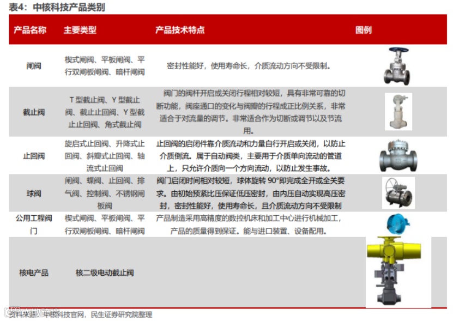Click types cell starting T型截止阀

105,112
